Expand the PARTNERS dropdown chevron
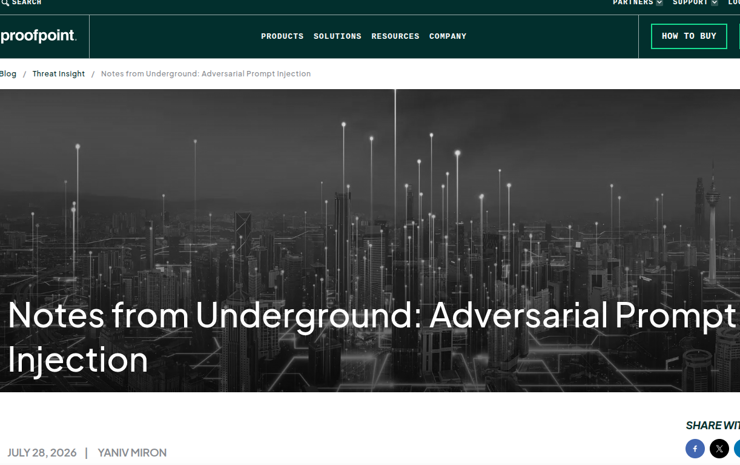 click(659, 2)
